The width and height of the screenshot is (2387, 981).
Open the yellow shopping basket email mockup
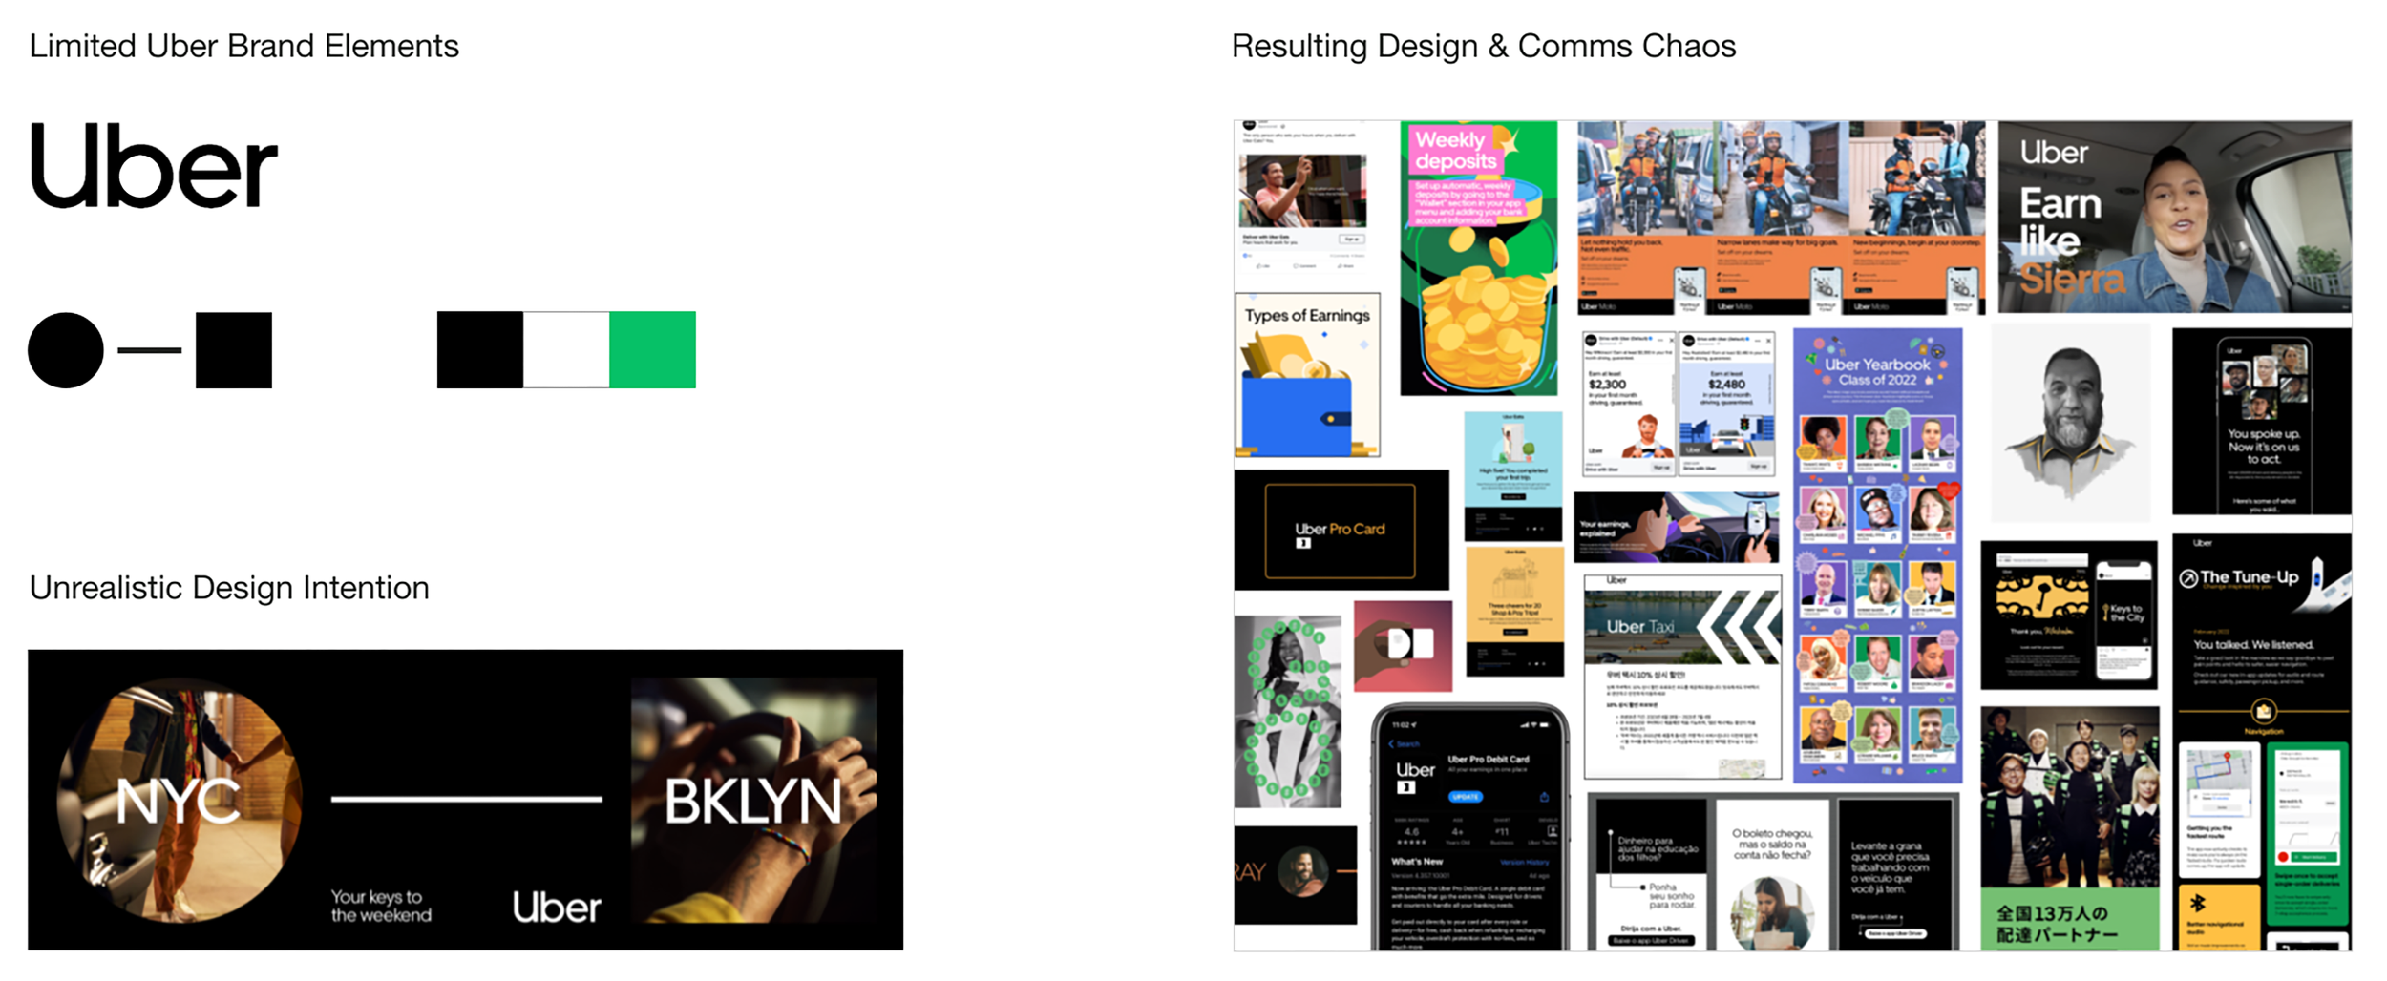tap(1514, 611)
